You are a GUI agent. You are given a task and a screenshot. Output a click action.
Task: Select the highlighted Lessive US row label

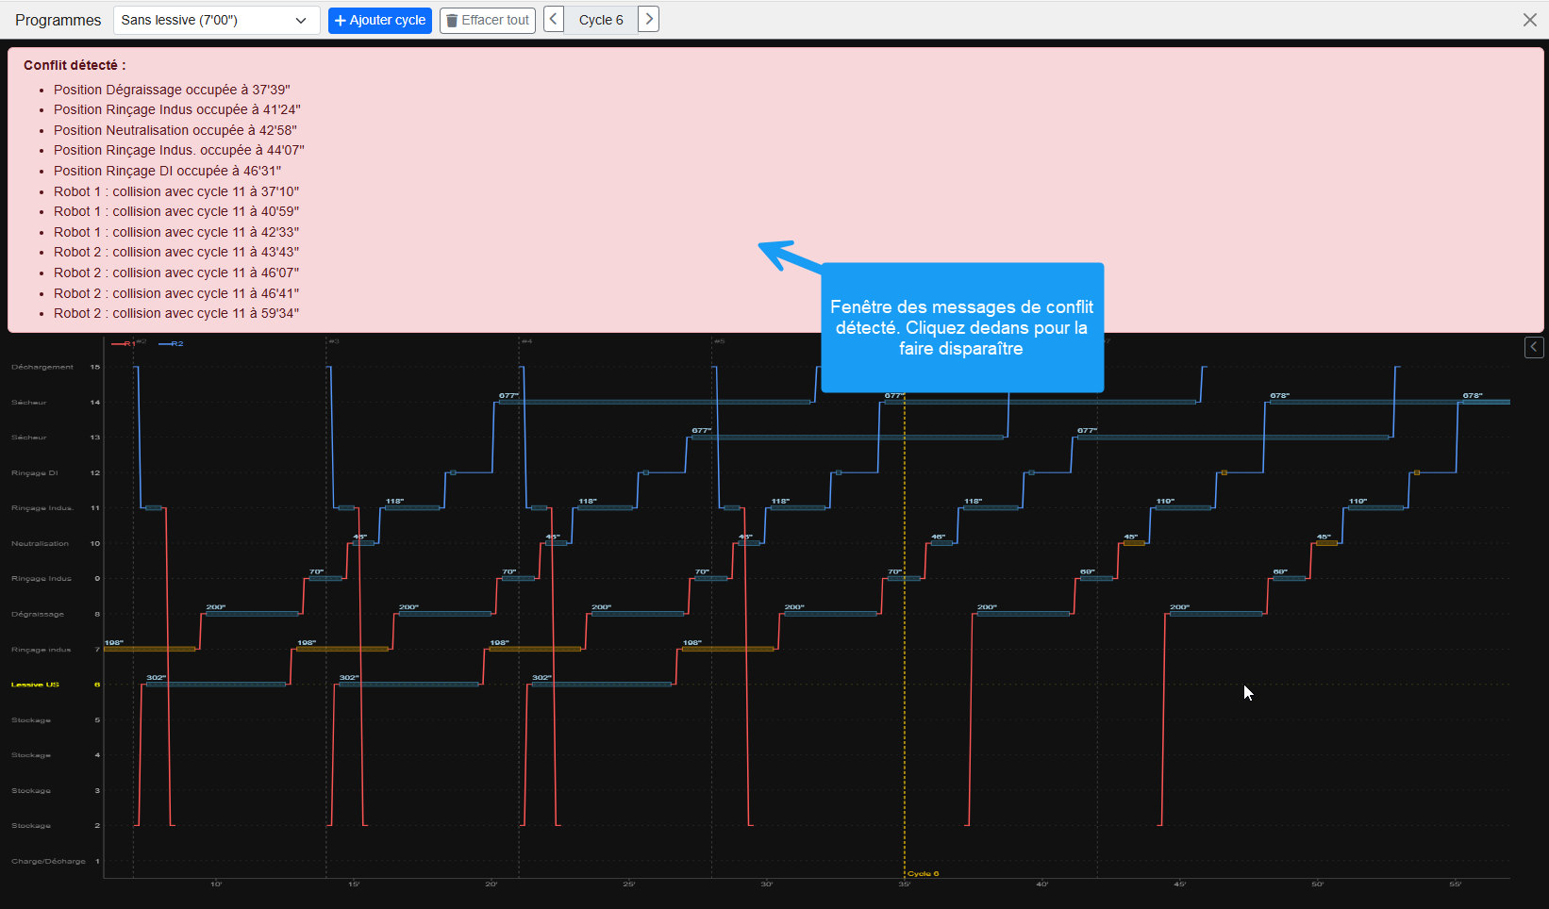(35, 685)
